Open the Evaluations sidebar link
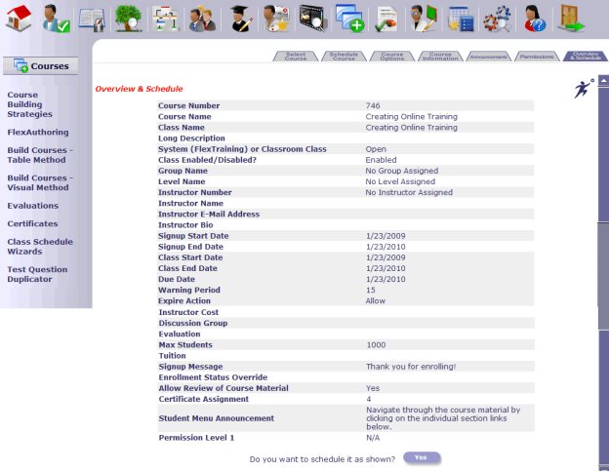 coord(33,206)
